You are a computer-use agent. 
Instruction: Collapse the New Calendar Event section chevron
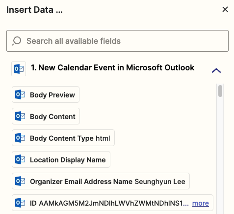click(x=216, y=71)
